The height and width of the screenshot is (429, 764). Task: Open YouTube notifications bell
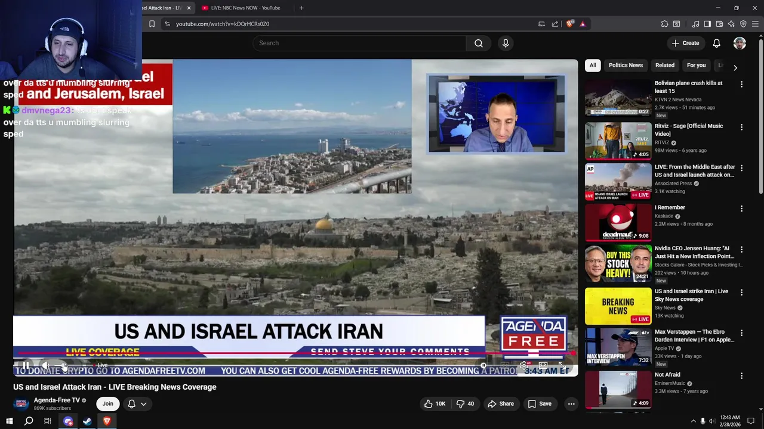coord(716,43)
